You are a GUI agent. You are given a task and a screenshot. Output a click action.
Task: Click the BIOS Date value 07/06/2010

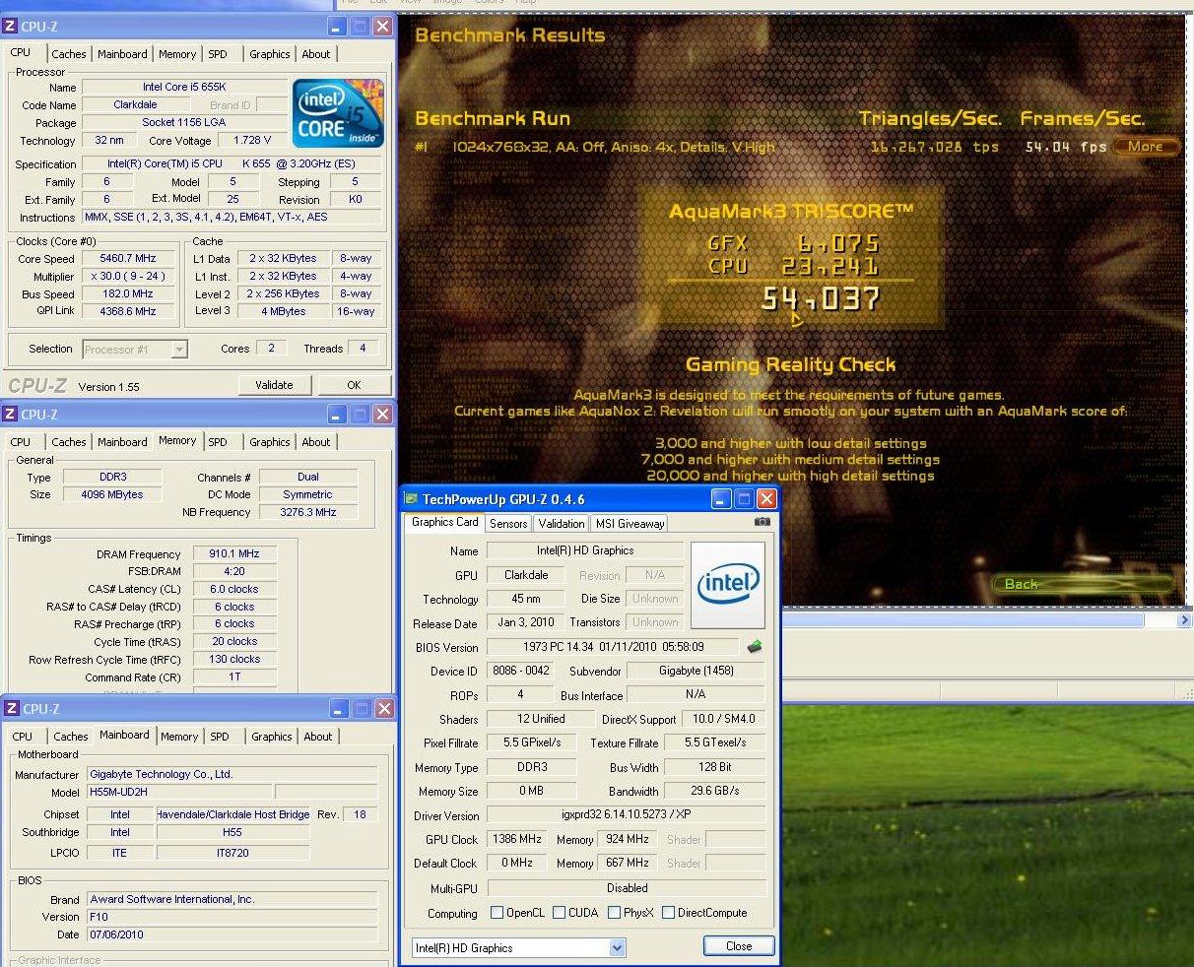232,935
